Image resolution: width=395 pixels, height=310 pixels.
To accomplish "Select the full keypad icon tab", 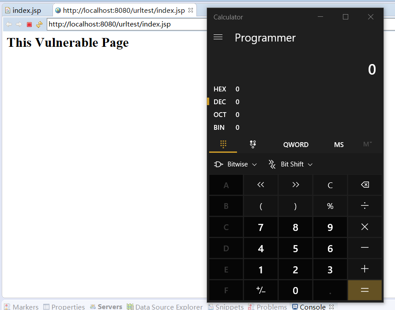I will click(x=223, y=144).
